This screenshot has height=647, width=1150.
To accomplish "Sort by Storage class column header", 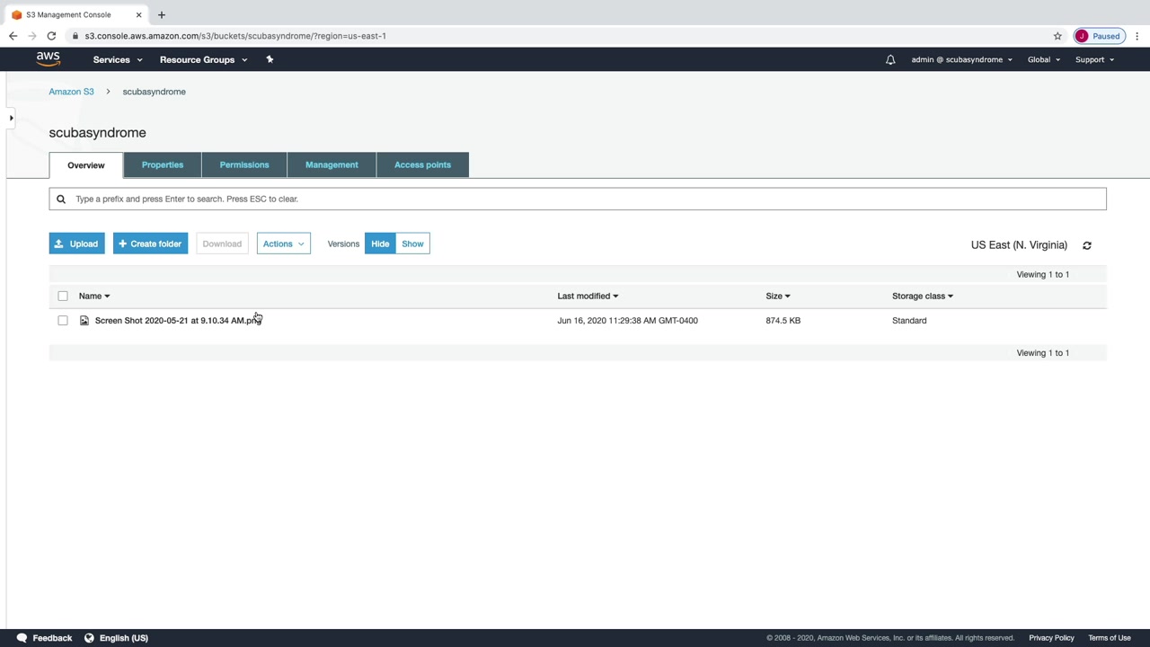I will pyautogui.click(x=923, y=296).
